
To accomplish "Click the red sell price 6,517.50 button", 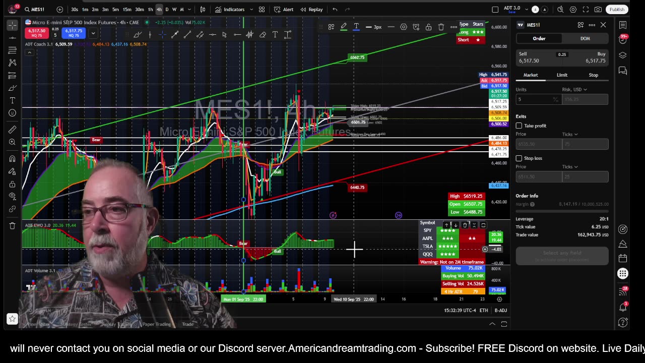I will tap(37, 33).
